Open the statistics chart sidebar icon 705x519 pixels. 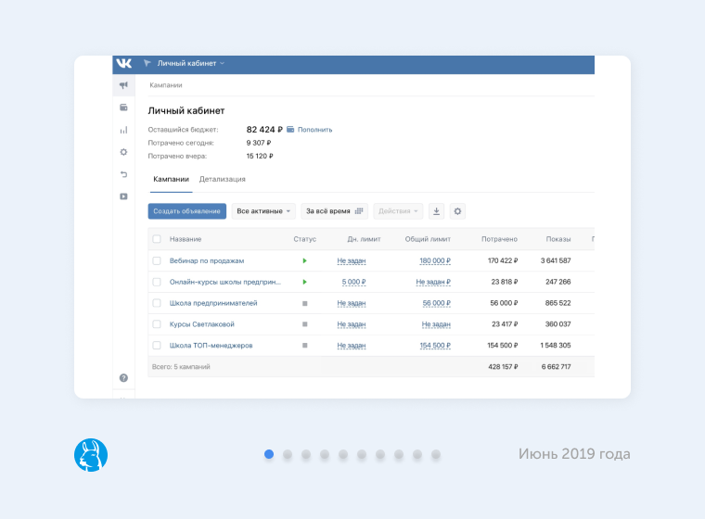(123, 130)
